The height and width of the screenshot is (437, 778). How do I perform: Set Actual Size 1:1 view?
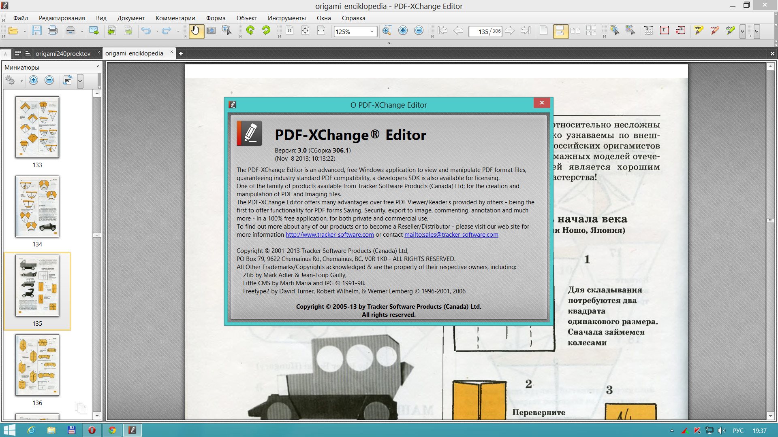click(290, 31)
